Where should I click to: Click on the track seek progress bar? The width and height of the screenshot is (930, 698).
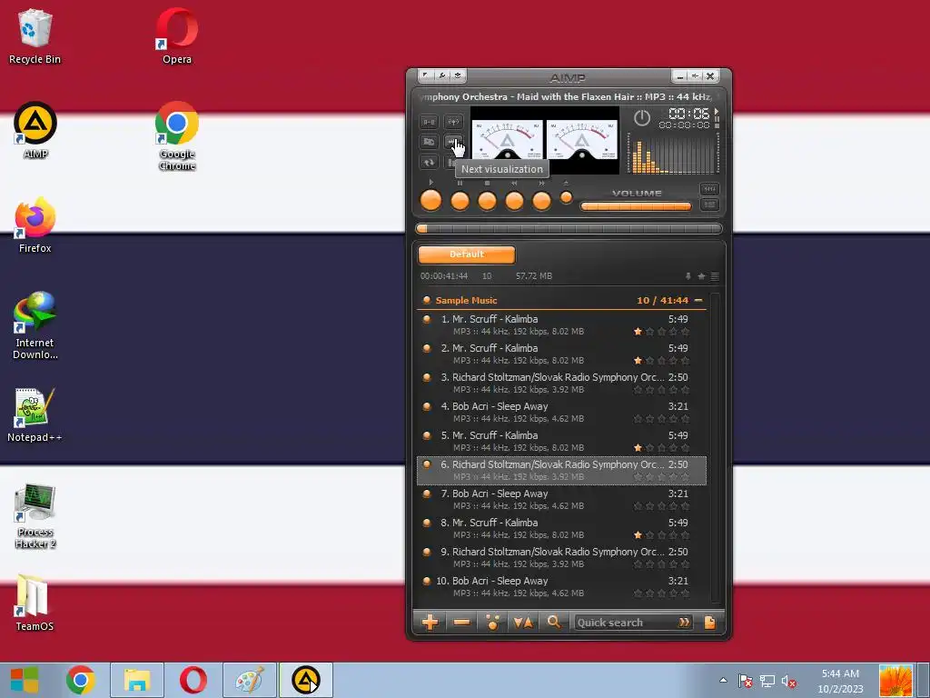(x=569, y=228)
